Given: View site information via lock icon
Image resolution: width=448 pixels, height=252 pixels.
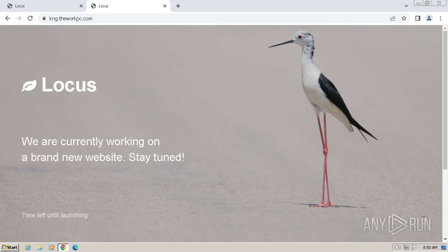Looking at the screenshot, I should [x=44, y=18].
